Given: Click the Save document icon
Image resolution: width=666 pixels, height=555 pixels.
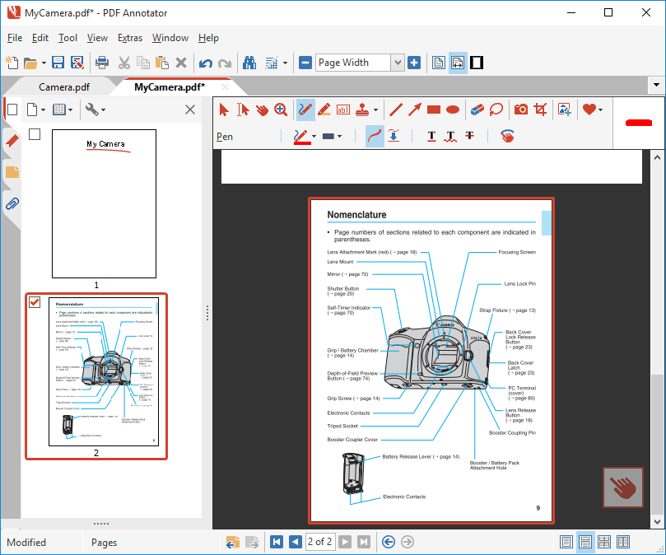Looking at the screenshot, I should point(58,63).
